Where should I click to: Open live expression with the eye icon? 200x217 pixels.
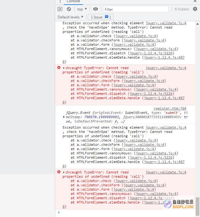tap(96, 9)
